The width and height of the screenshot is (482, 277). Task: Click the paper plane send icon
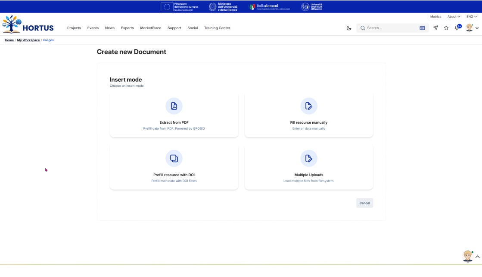pos(435,27)
